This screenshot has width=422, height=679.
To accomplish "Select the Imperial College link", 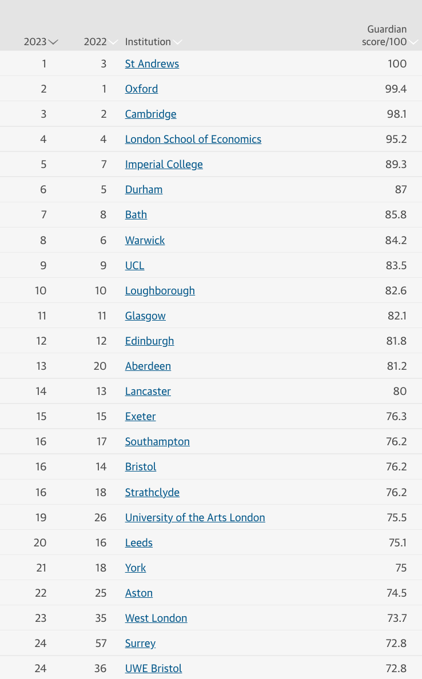I will click(164, 164).
